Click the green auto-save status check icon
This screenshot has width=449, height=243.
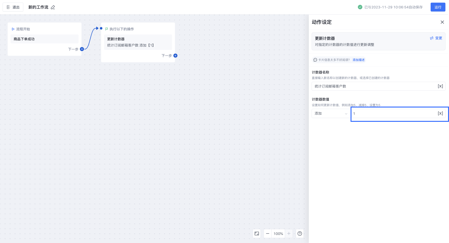coord(360,7)
